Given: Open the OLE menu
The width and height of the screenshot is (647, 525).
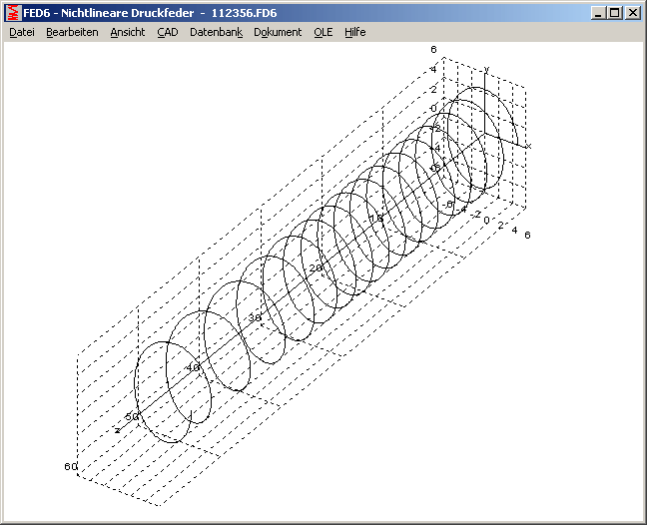Looking at the screenshot, I should point(323,32).
